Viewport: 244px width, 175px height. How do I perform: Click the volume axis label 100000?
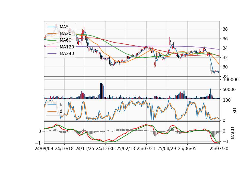point(231,80)
